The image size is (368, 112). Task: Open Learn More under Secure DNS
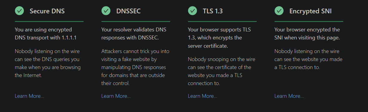30,96
